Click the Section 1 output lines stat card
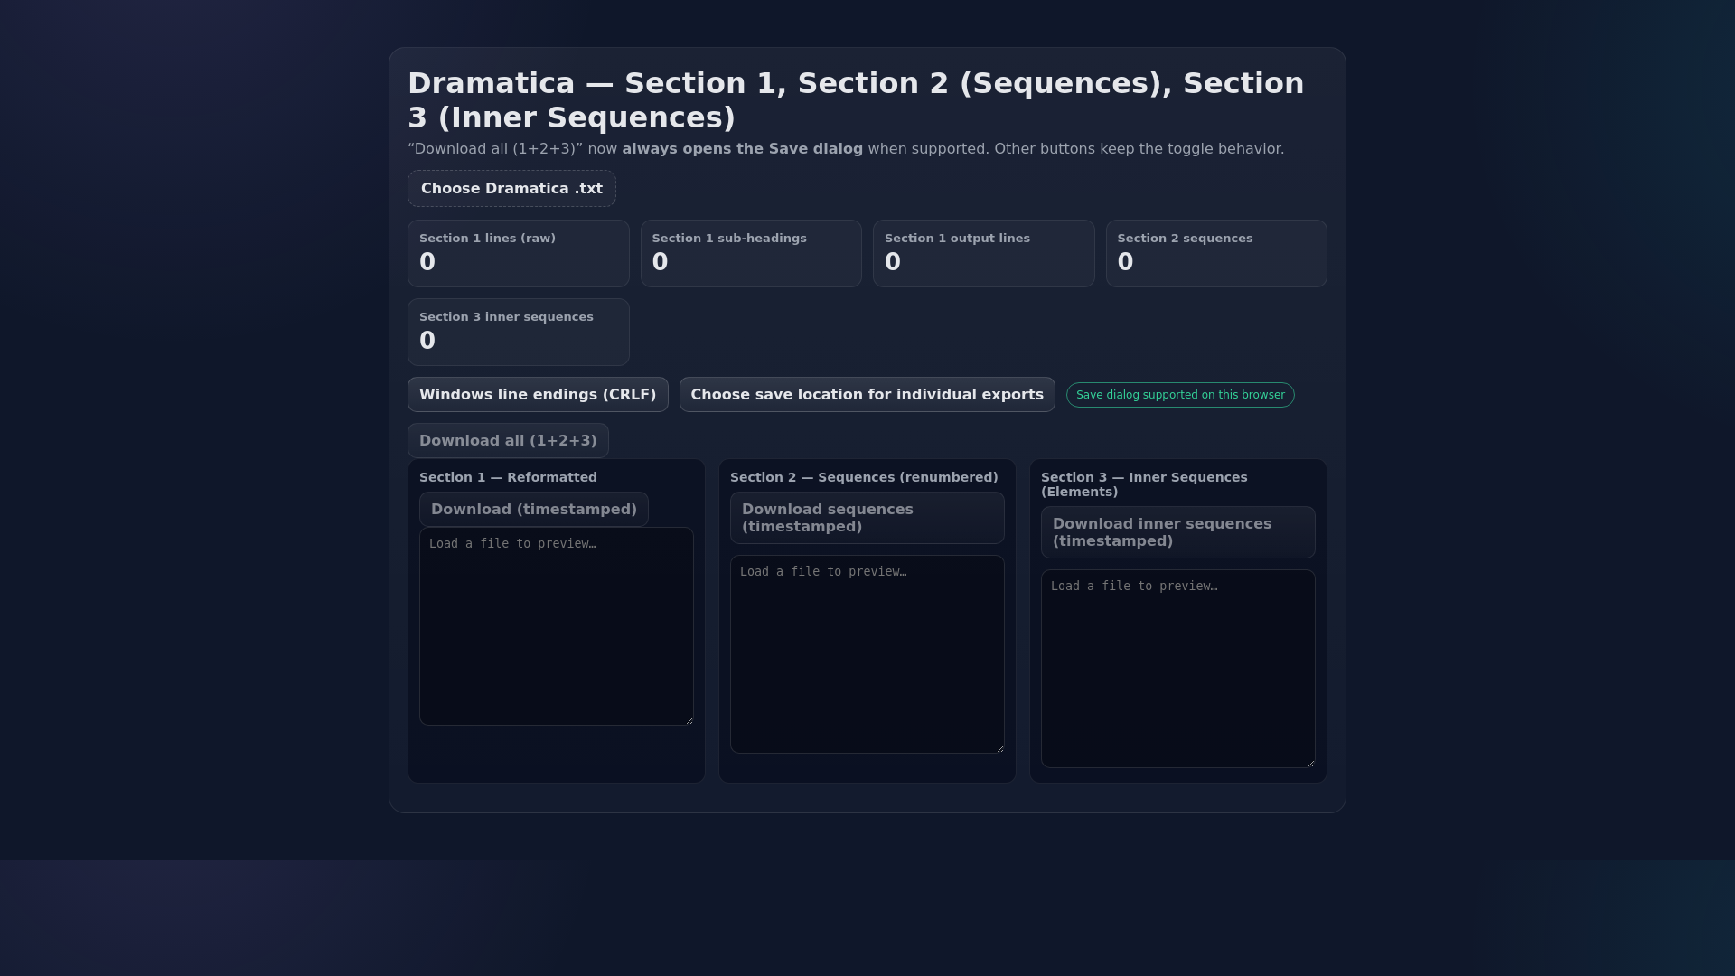Screen dimensions: 1735x976 (x=984, y=254)
